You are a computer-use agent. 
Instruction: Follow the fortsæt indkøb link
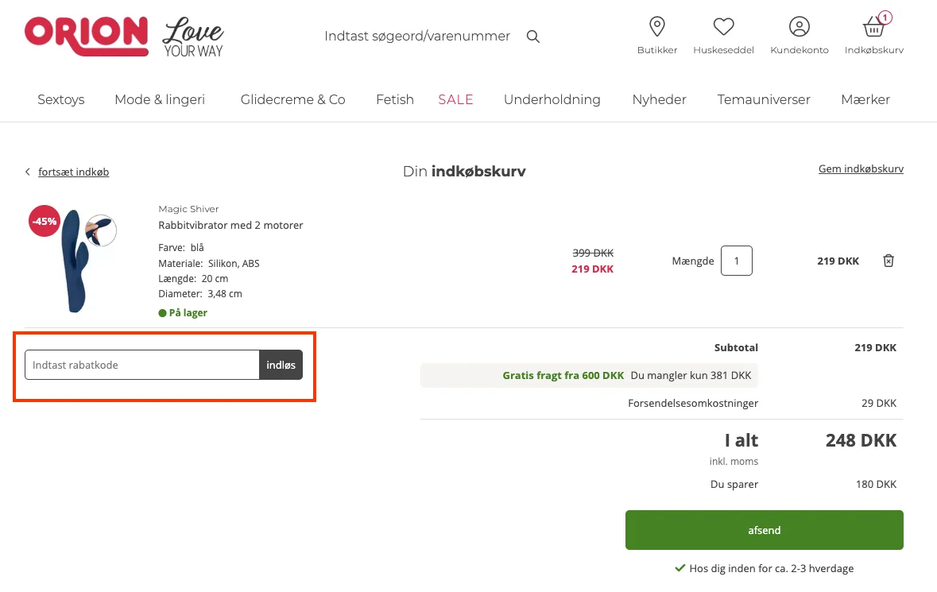coord(73,172)
